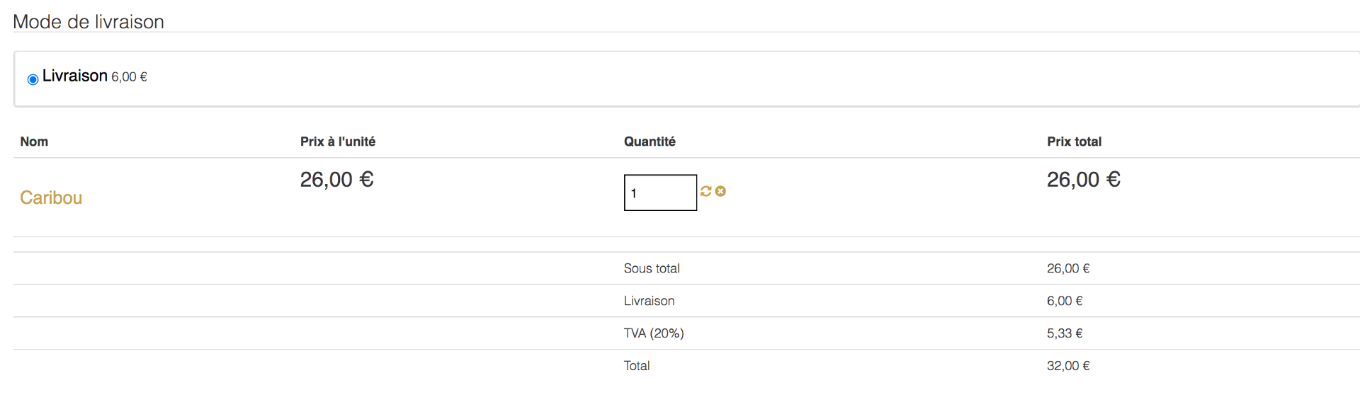The width and height of the screenshot is (1360, 402).
Task: Click the Sous total amount 26,00 €
Action: click(1068, 268)
